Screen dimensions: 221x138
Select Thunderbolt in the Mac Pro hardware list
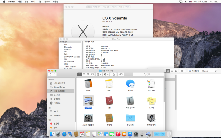click(x=69, y=62)
